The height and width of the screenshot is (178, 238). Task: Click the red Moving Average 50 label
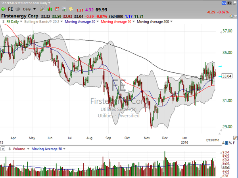point(116,22)
